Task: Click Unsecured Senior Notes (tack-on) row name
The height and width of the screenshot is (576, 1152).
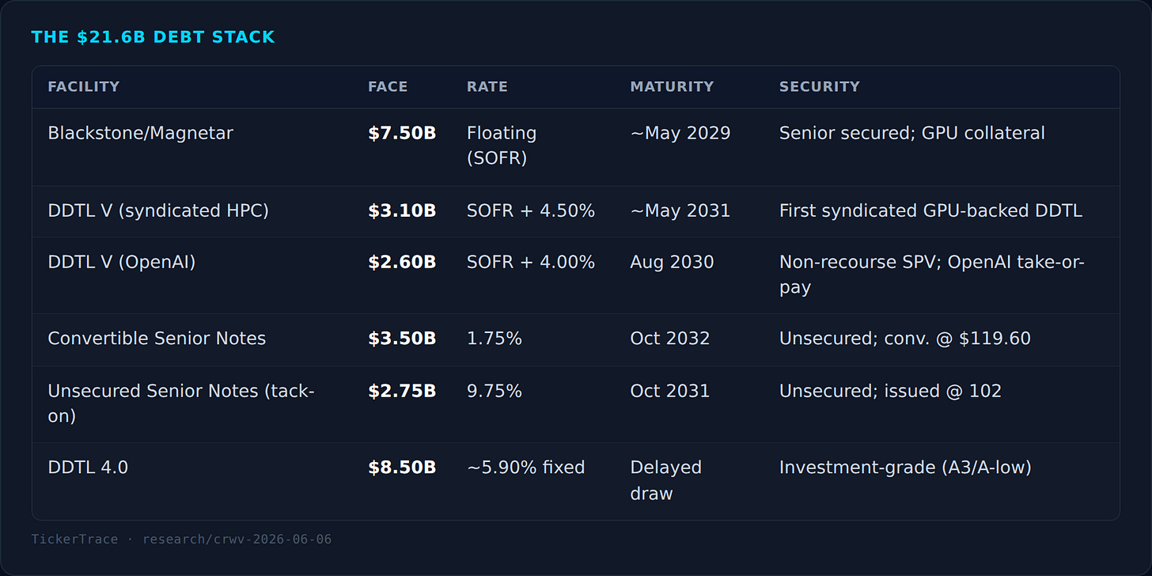Action: (x=181, y=404)
